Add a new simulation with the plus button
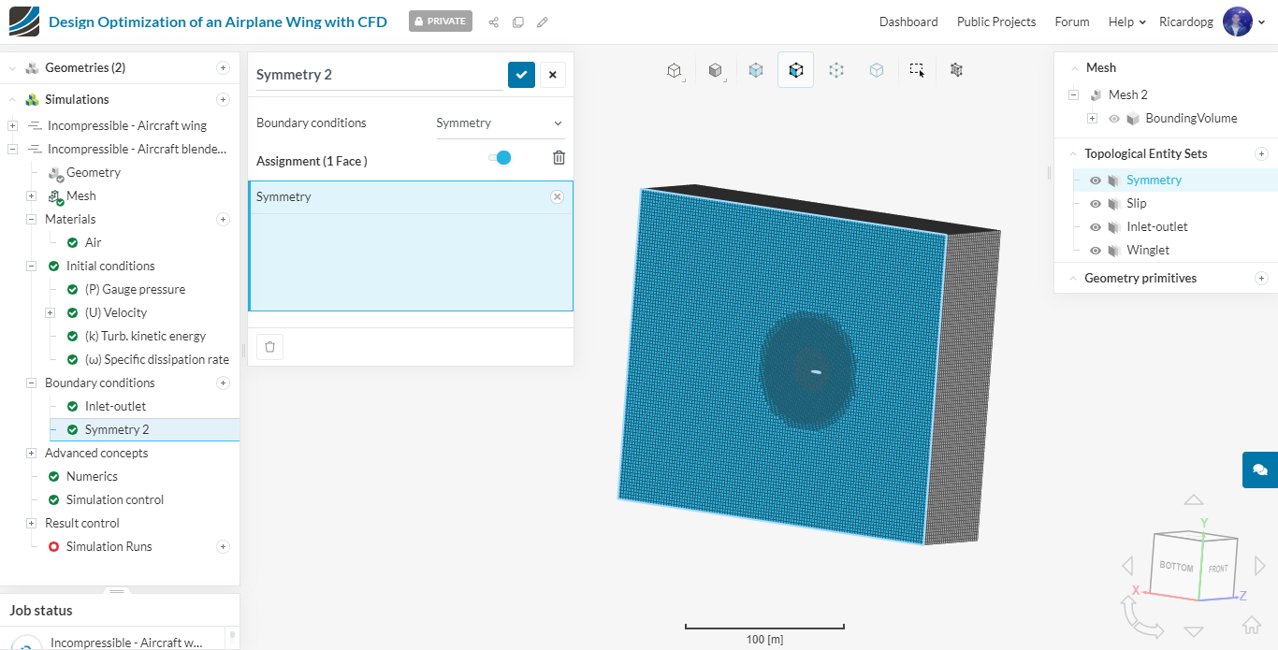Screen dimensions: 1278x650 click(223, 99)
